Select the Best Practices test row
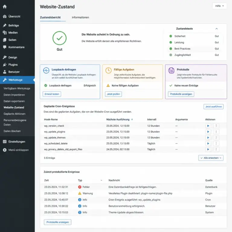This screenshot has height=232, width=232. (194, 49)
